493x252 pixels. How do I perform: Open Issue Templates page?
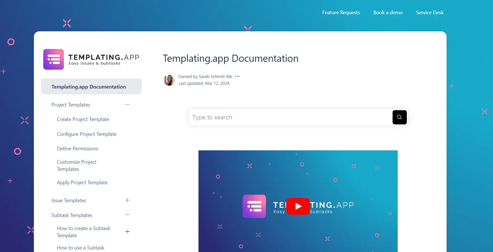click(x=69, y=200)
